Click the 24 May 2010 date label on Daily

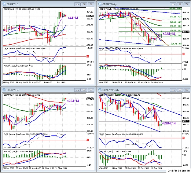click(x=157, y=82)
